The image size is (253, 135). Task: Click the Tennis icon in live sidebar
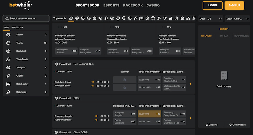(x=8, y=43)
